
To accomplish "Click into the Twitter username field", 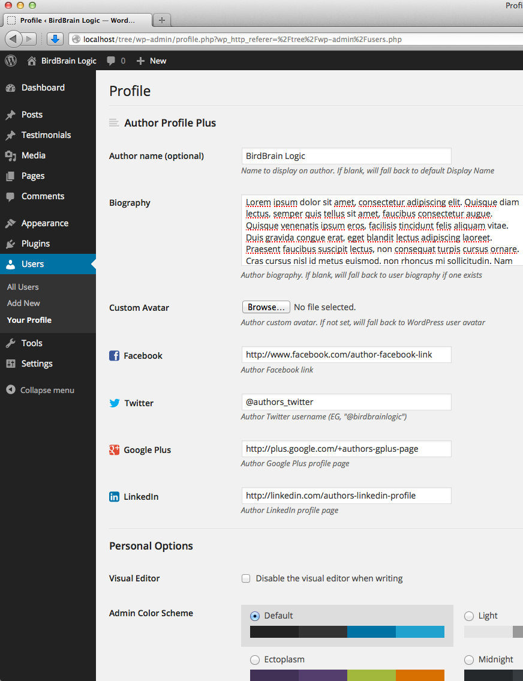I will pos(346,402).
